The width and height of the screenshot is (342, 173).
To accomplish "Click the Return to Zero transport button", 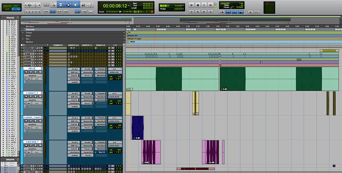I will [192, 12].
